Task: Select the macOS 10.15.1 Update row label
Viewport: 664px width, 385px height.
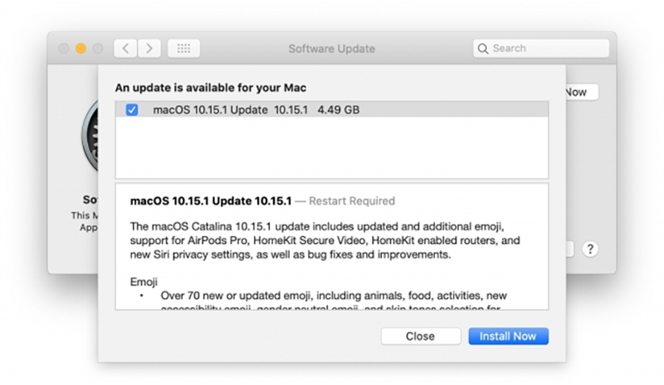Action: (211, 110)
